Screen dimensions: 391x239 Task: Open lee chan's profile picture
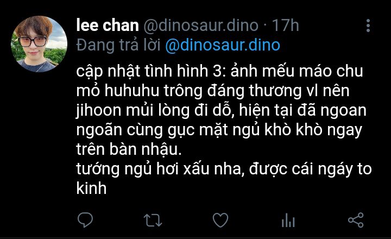tap(39, 44)
